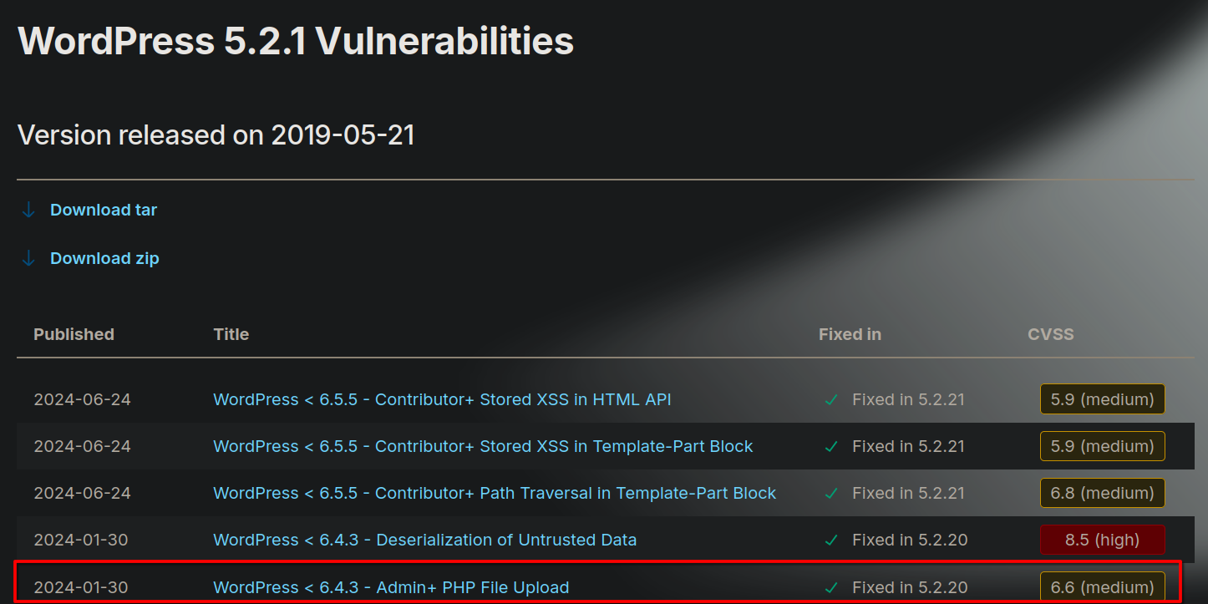The width and height of the screenshot is (1208, 604).
Task: Open the Download tar link
Action: [x=104, y=210]
